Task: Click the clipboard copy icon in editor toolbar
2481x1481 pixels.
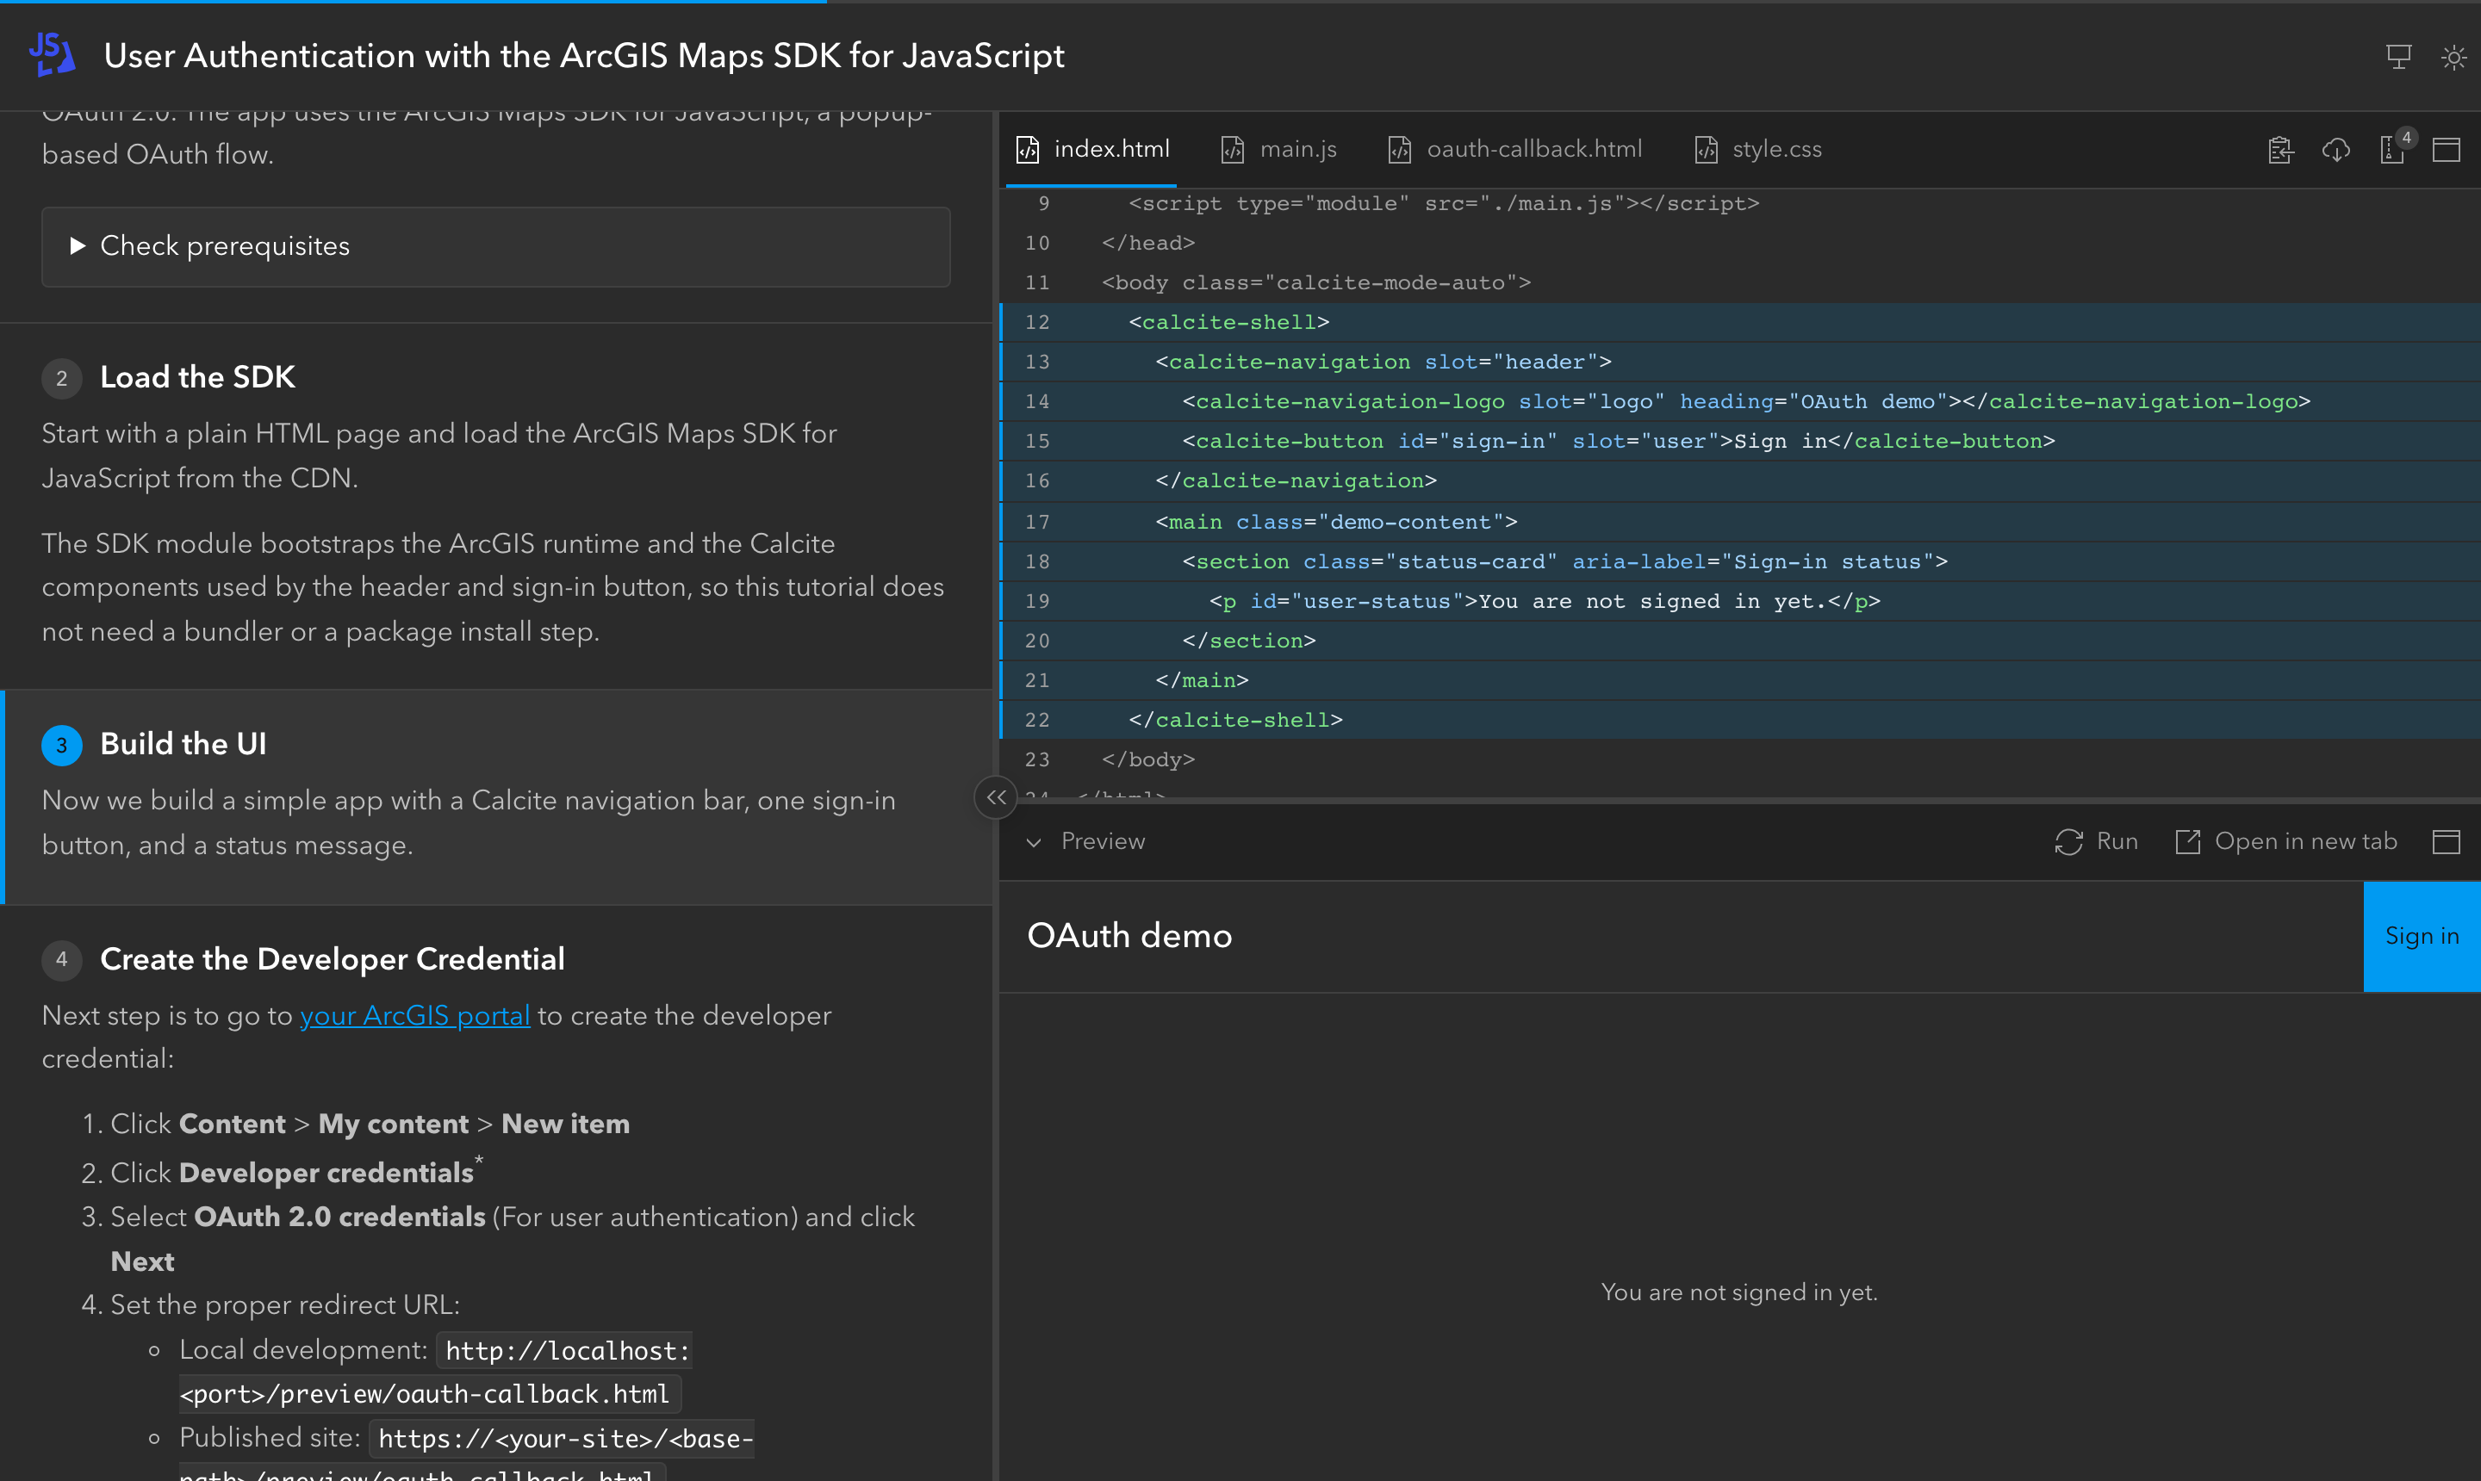Action: [x=2280, y=150]
